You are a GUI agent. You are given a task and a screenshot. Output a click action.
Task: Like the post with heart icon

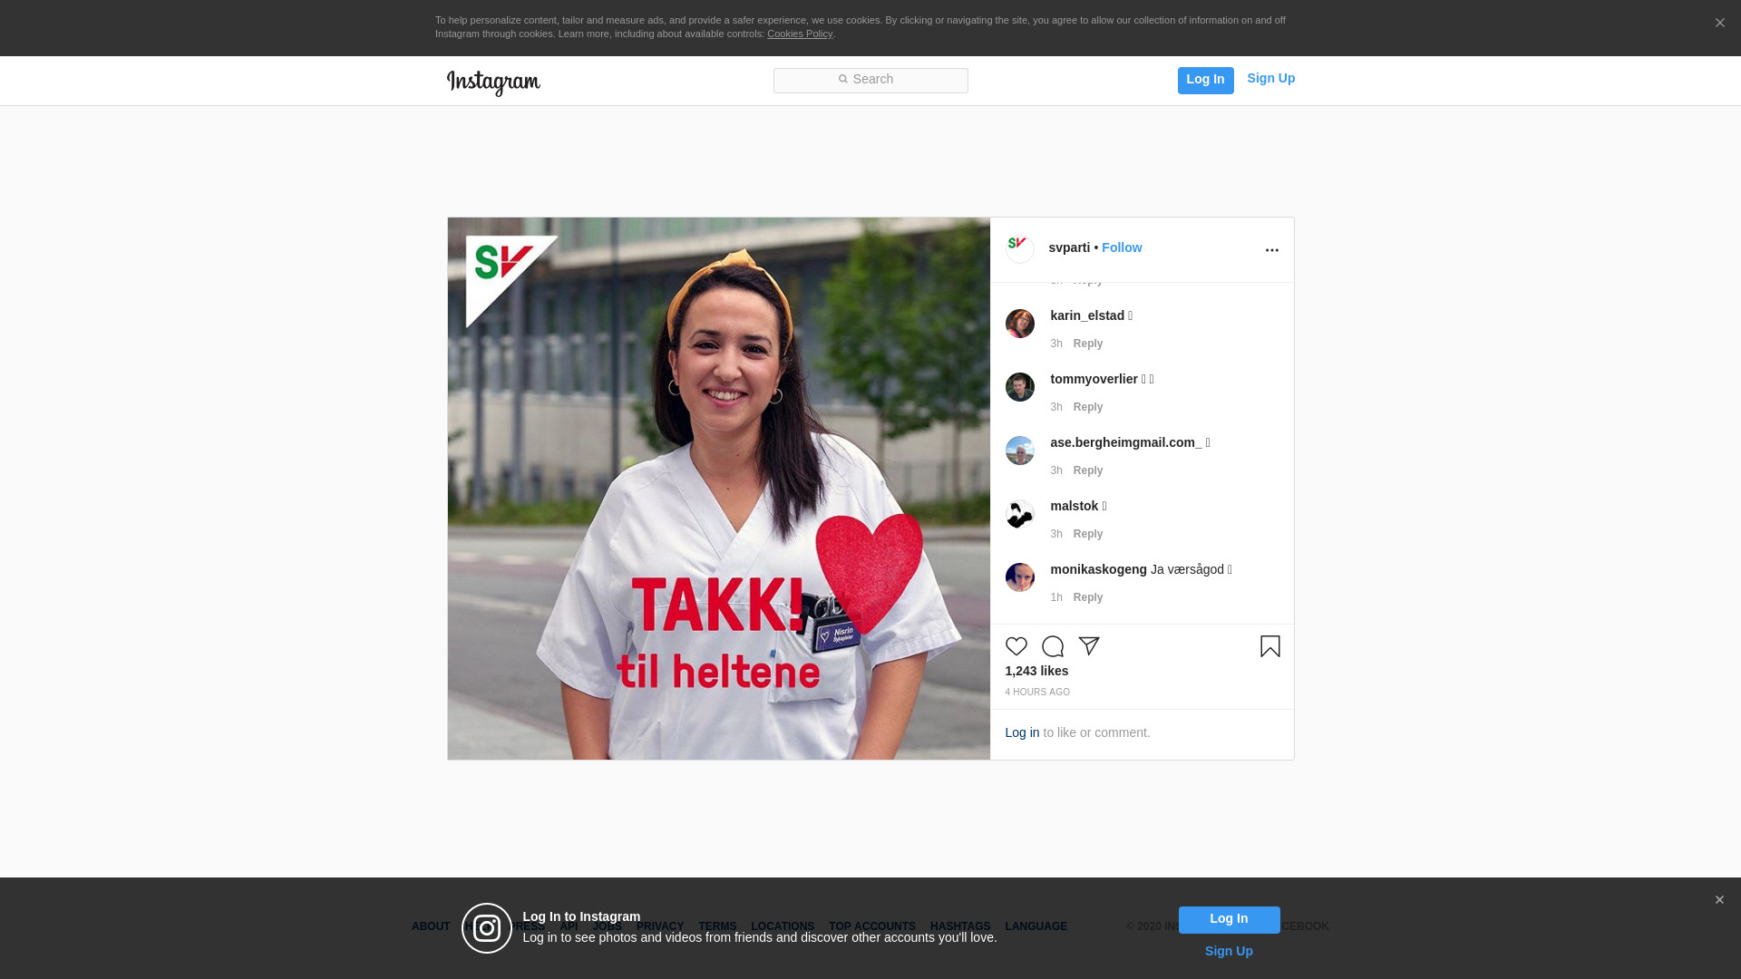click(x=1016, y=646)
